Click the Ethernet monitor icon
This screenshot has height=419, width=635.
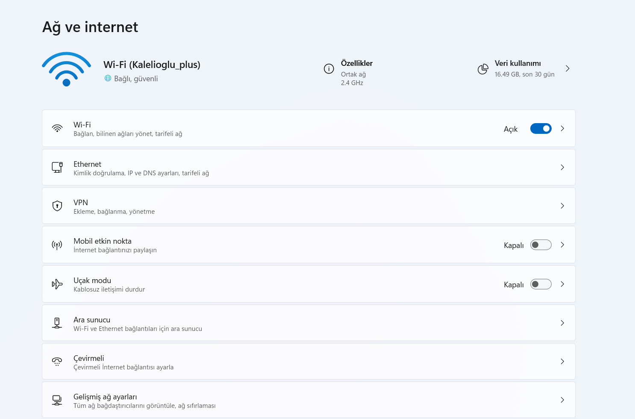pyautogui.click(x=57, y=167)
